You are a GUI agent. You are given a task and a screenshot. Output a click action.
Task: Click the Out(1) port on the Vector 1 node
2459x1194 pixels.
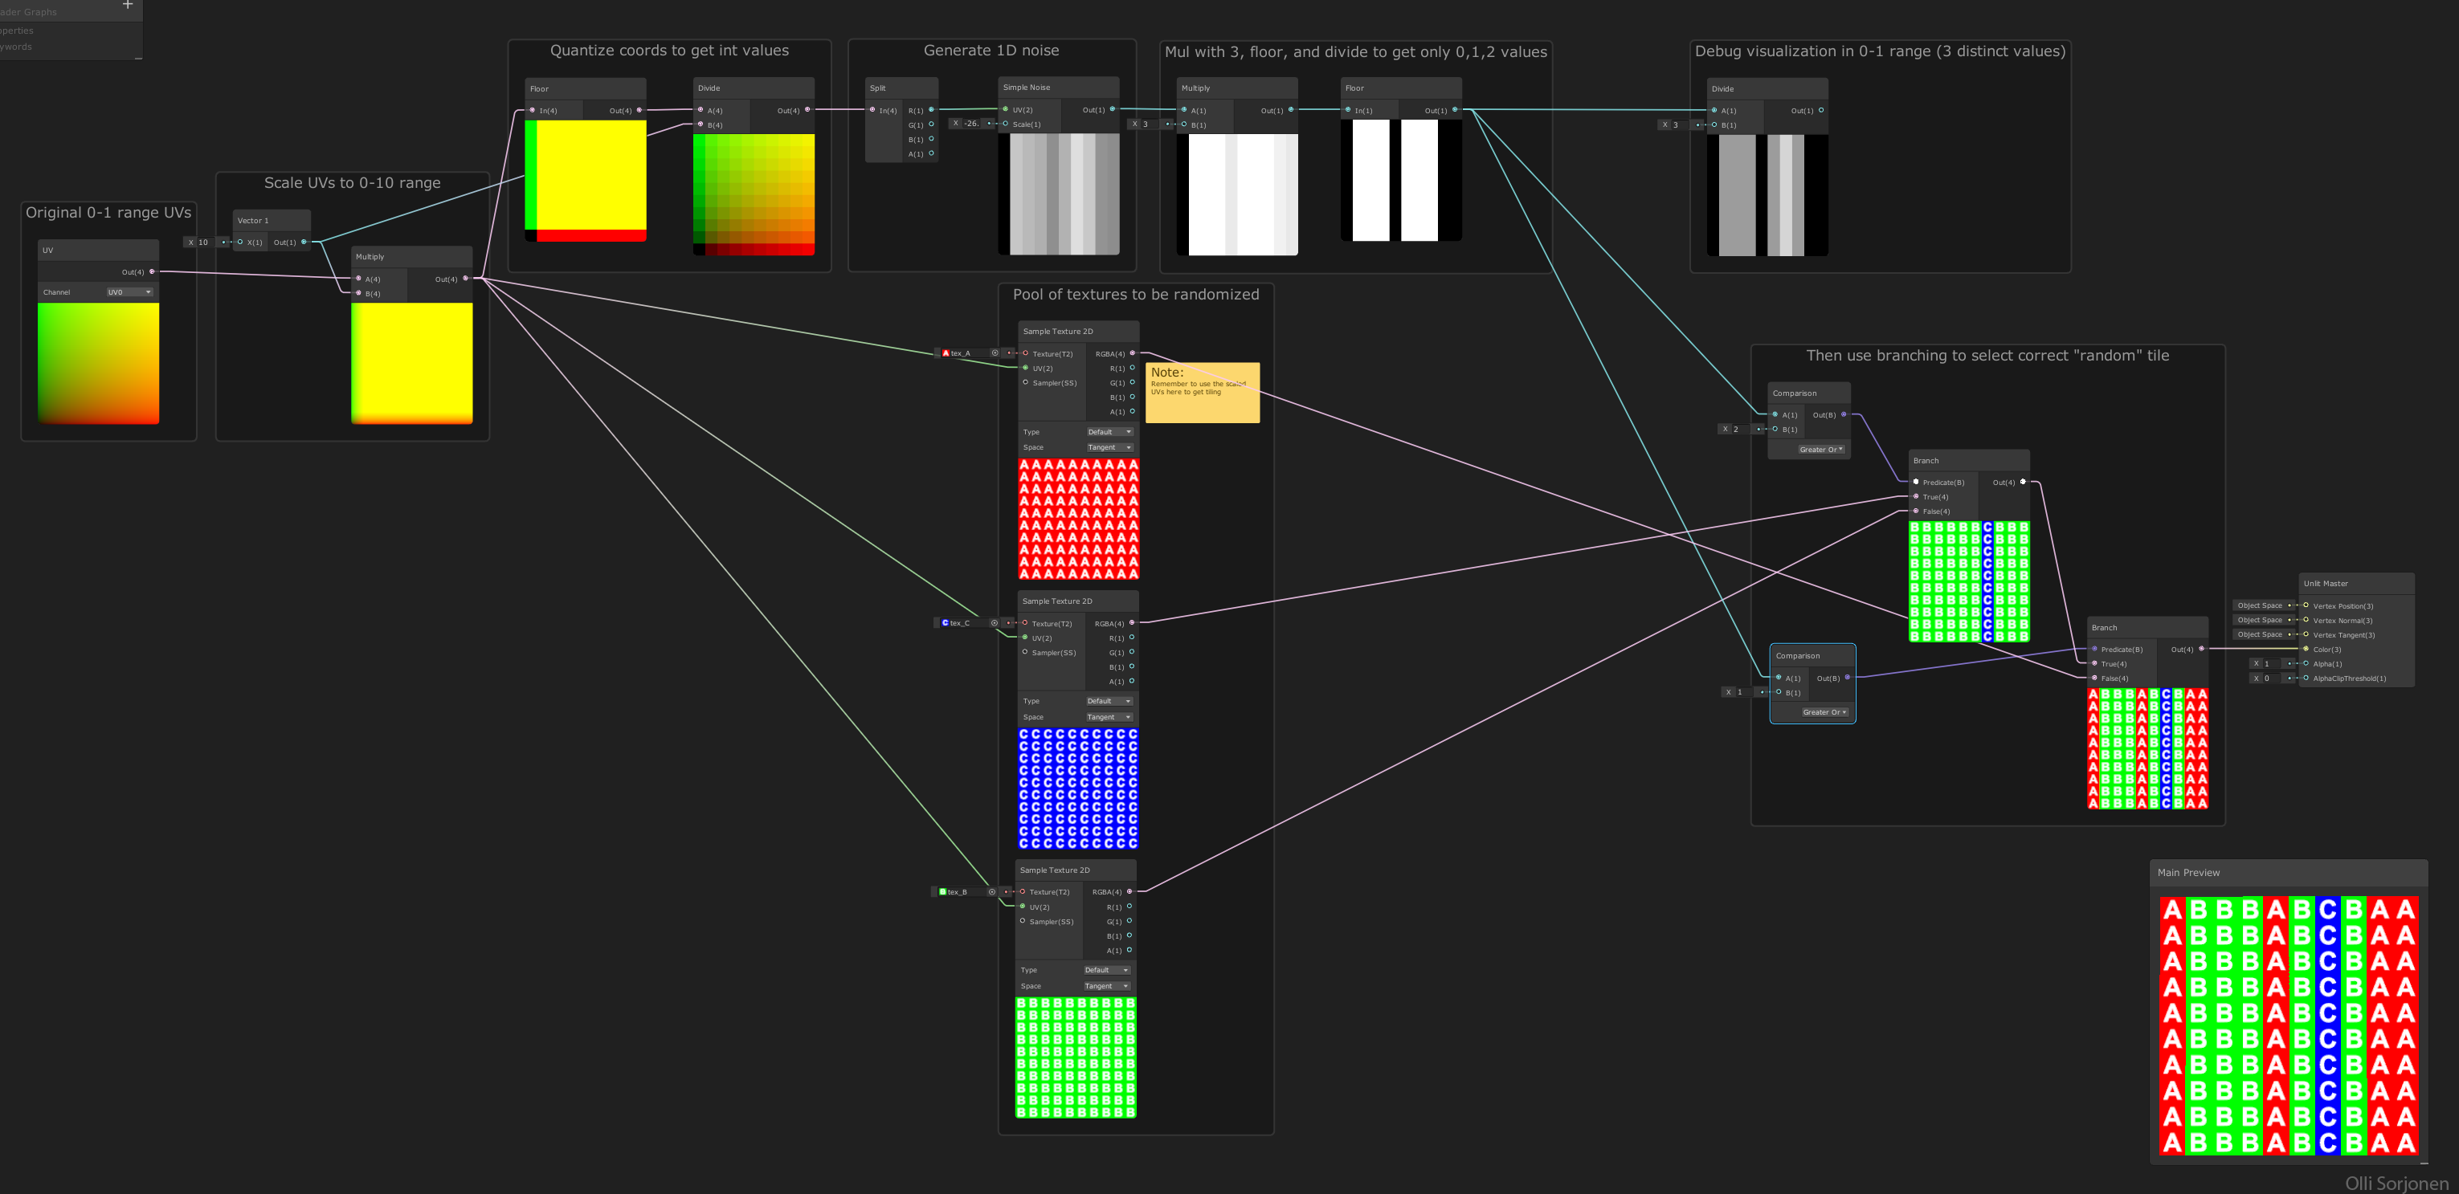pyautogui.click(x=304, y=242)
